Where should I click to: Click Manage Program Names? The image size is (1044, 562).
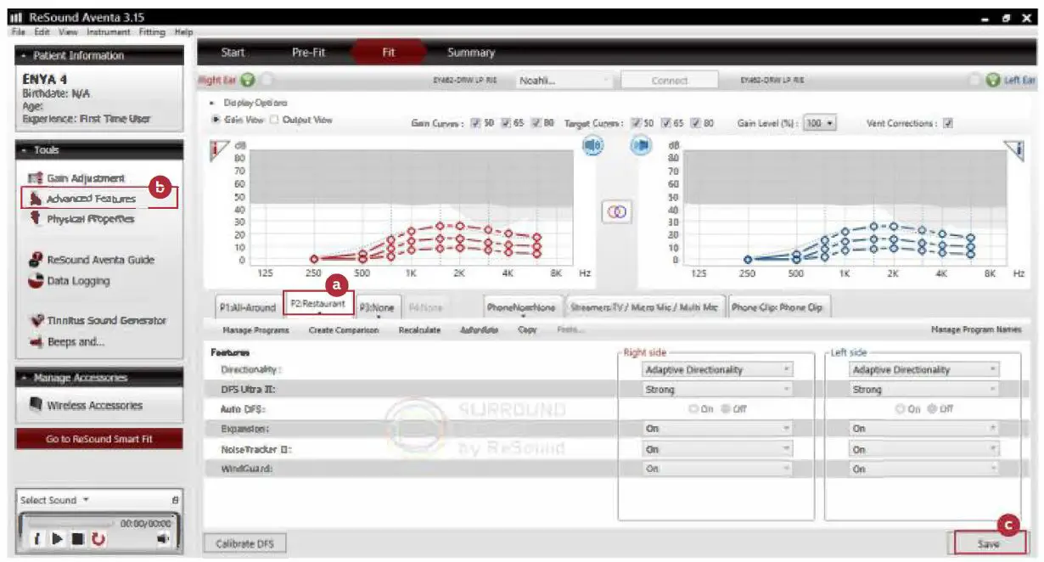coord(976,330)
